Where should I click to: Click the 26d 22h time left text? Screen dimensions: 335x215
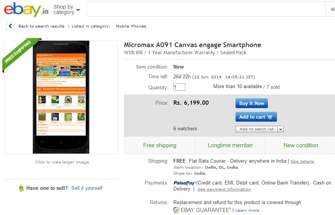point(182,76)
